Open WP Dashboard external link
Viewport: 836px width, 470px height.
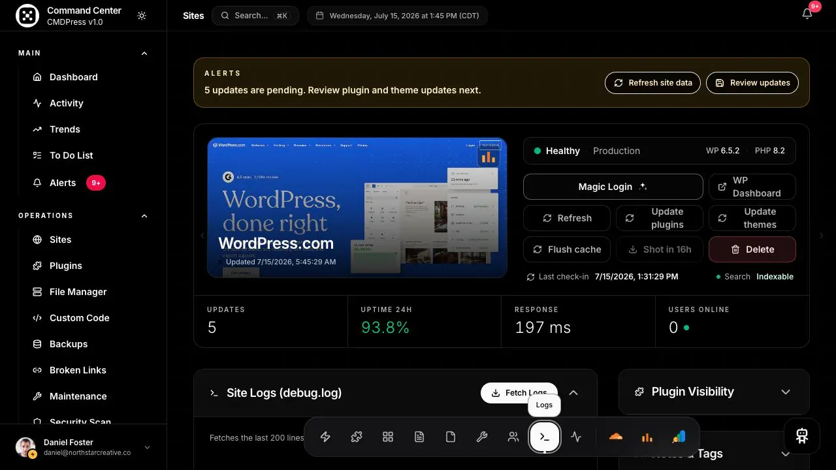752,187
